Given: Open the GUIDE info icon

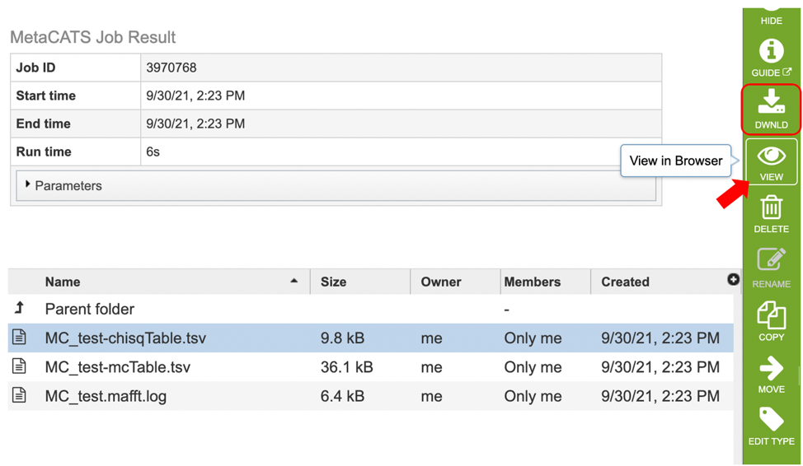Looking at the screenshot, I should [771, 58].
